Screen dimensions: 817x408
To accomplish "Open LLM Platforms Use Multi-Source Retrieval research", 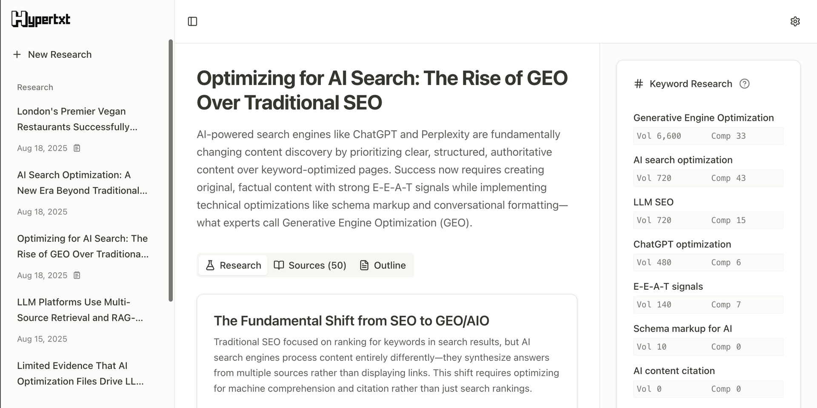I will [80, 310].
